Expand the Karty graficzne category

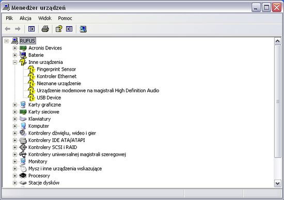15,105
